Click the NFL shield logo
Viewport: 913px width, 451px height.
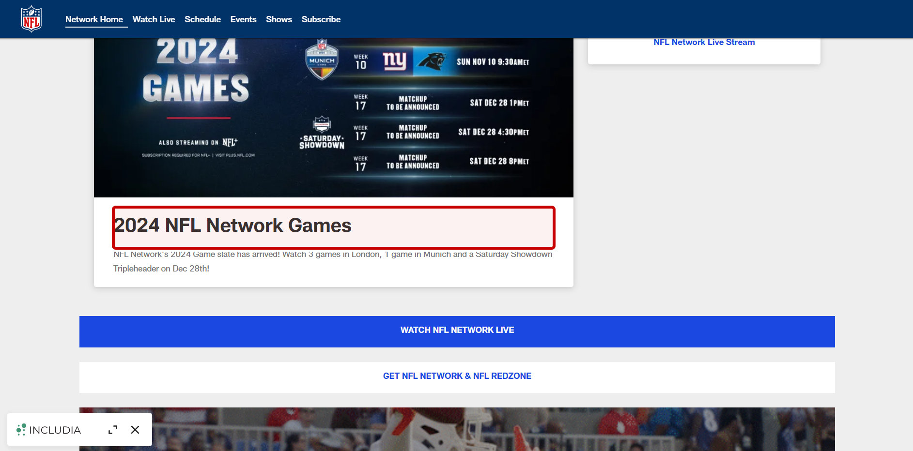[x=31, y=19]
